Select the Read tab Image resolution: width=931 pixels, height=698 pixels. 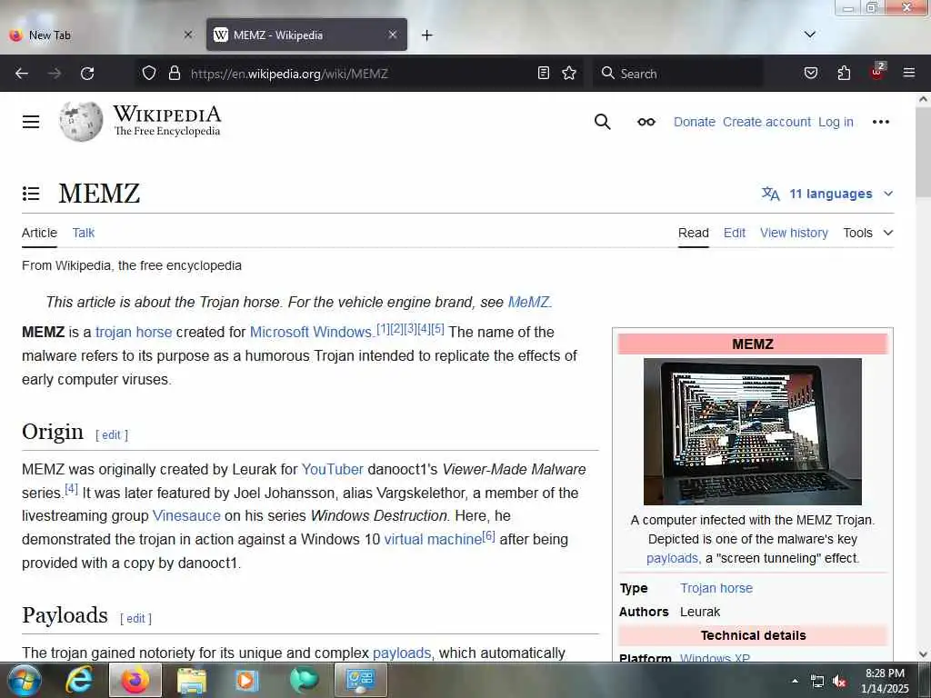click(x=694, y=233)
